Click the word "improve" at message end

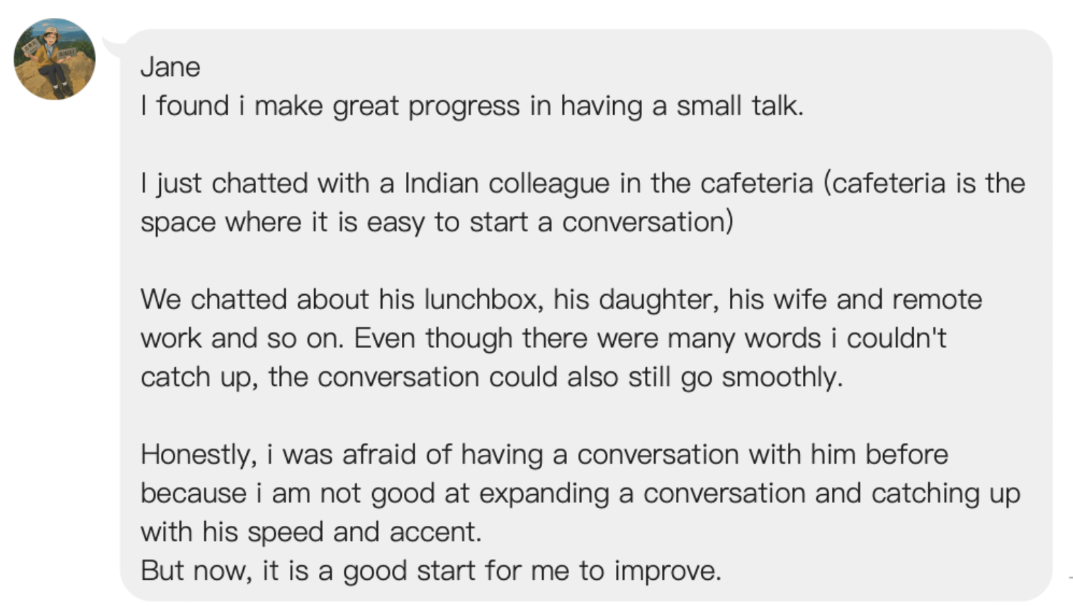pos(666,571)
